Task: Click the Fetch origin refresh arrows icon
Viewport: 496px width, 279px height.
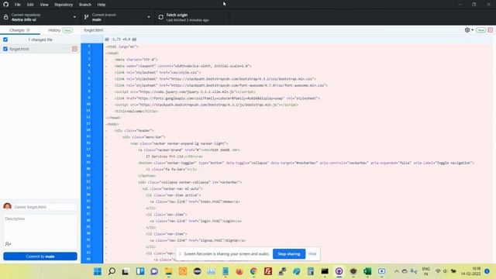Action: coord(160,17)
